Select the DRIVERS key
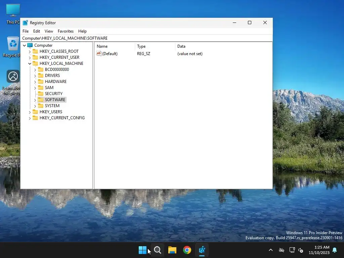The width and height of the screenshot is (344, 258). click(x=52, y=76)
